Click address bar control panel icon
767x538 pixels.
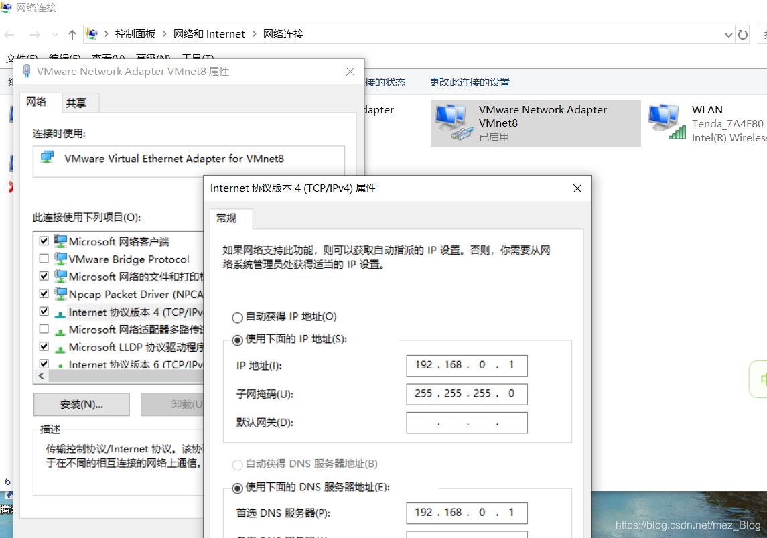coord(92,33)
